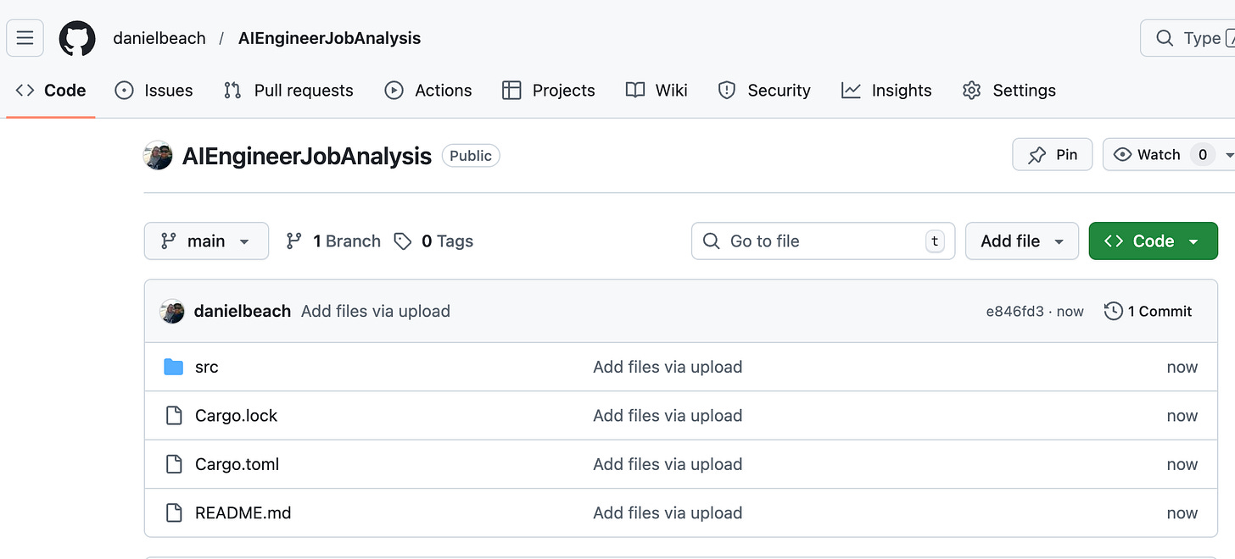The height and width of the screenshot is (559, 1235).
Task: View the 0 Tags list
Action: 433,241
